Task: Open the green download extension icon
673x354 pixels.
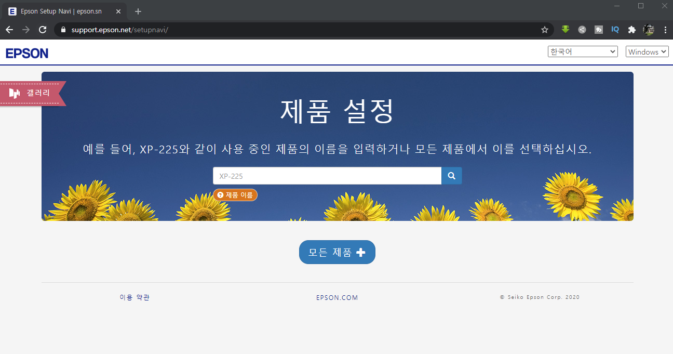Action: (566, 30)
